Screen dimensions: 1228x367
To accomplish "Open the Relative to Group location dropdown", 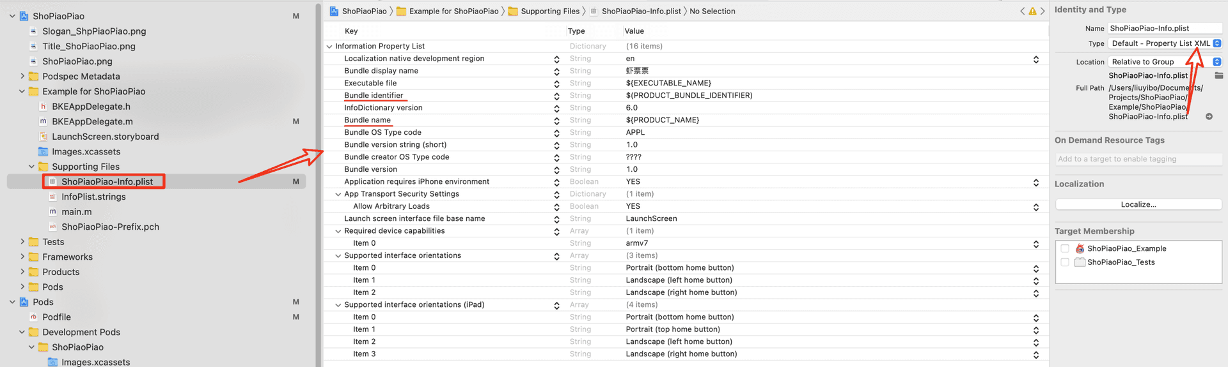I will [1165, 62].
